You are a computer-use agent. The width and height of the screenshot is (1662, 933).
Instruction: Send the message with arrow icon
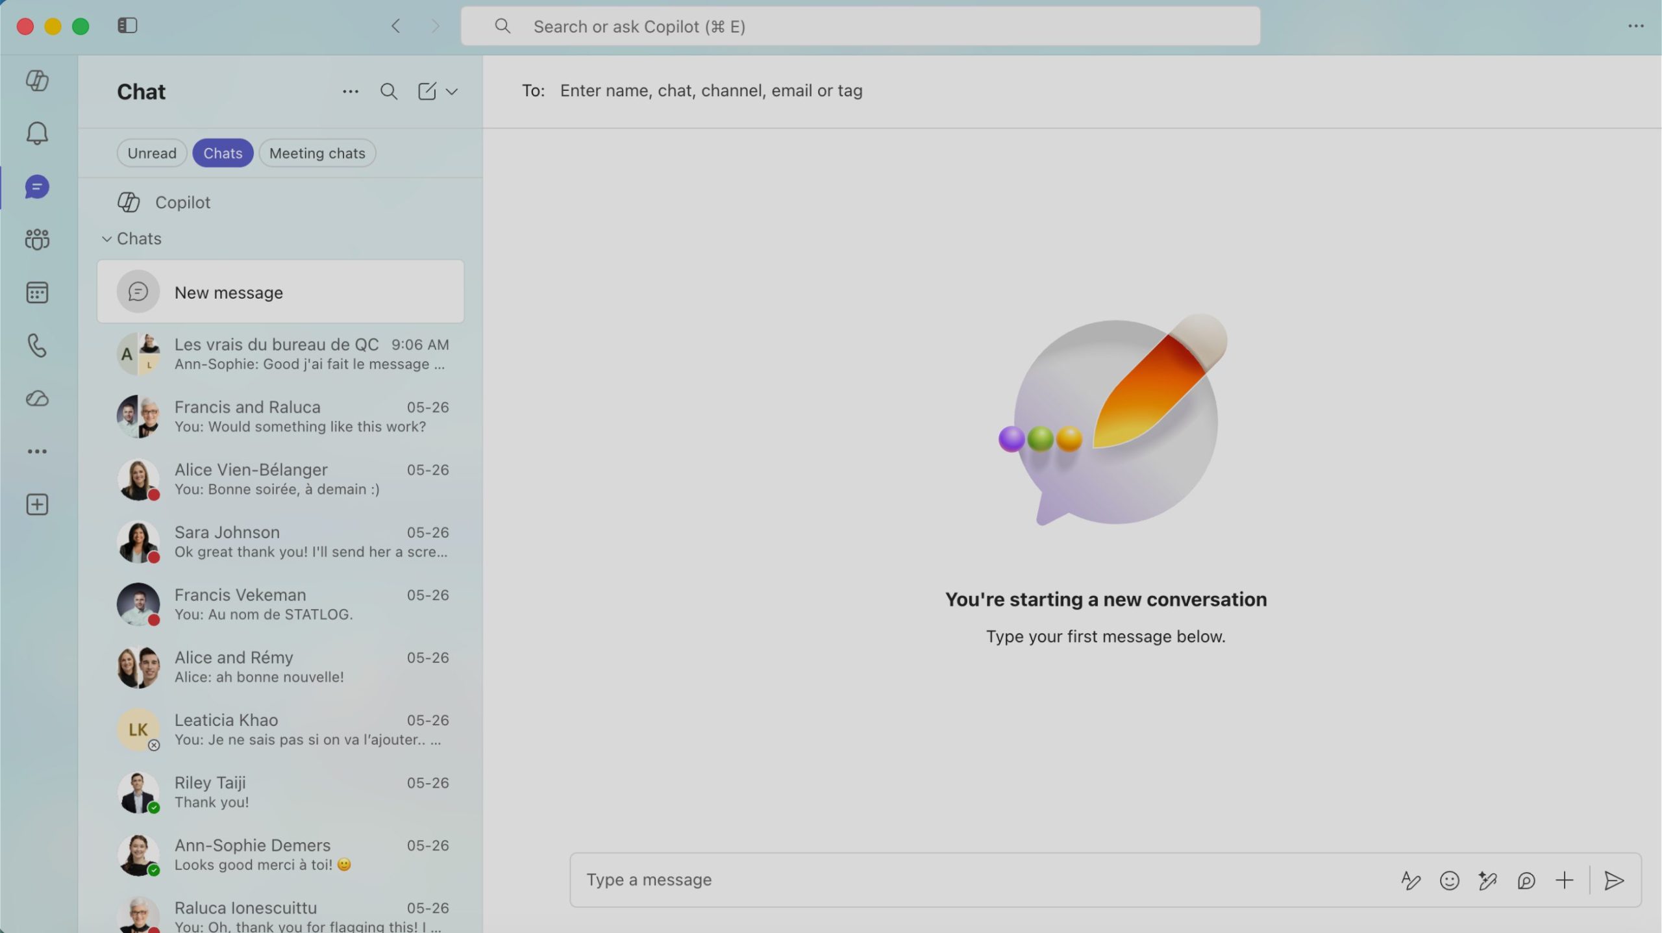click(1614, 880)
